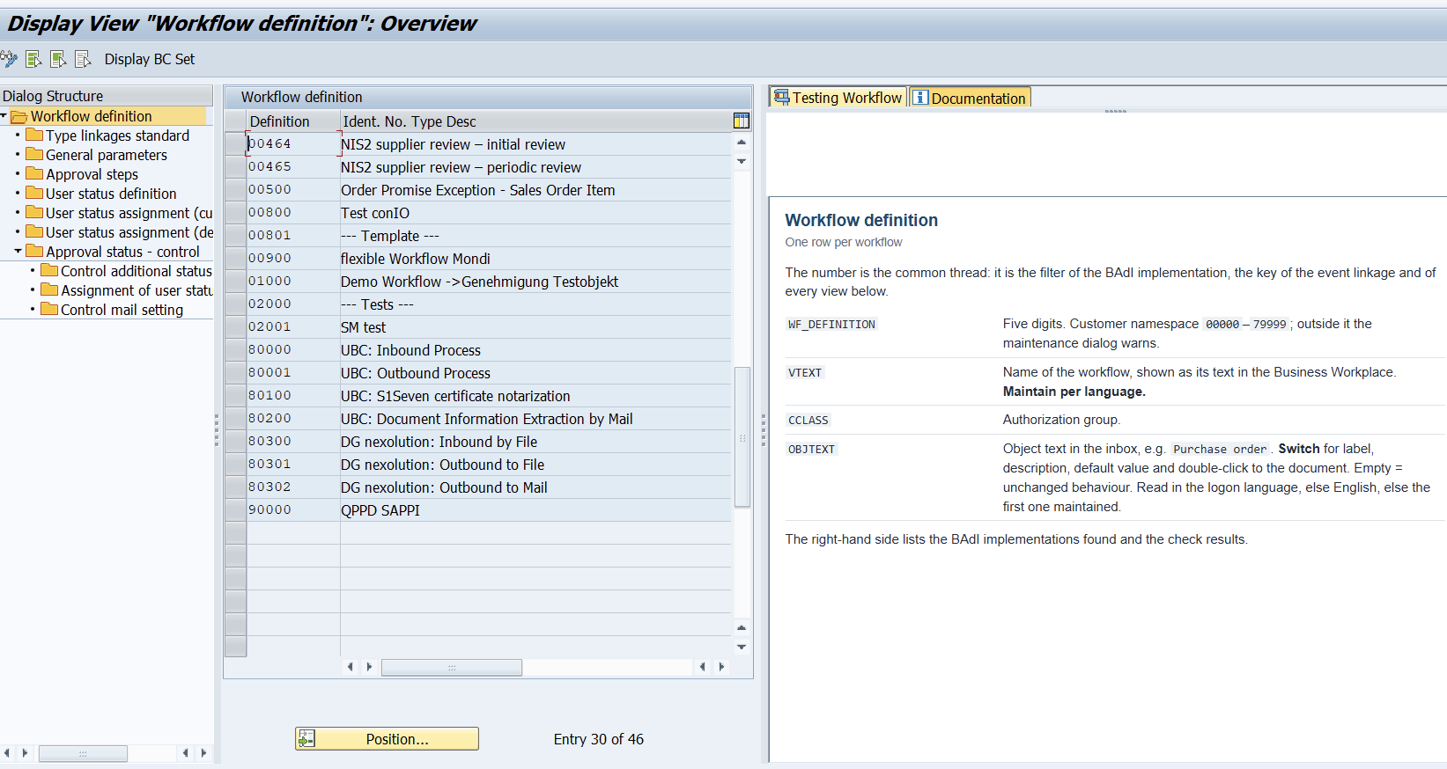Click the Approval steps folder icon
Image resolution: width=1447 pixels, height=769 pixels.
point(34,173)
